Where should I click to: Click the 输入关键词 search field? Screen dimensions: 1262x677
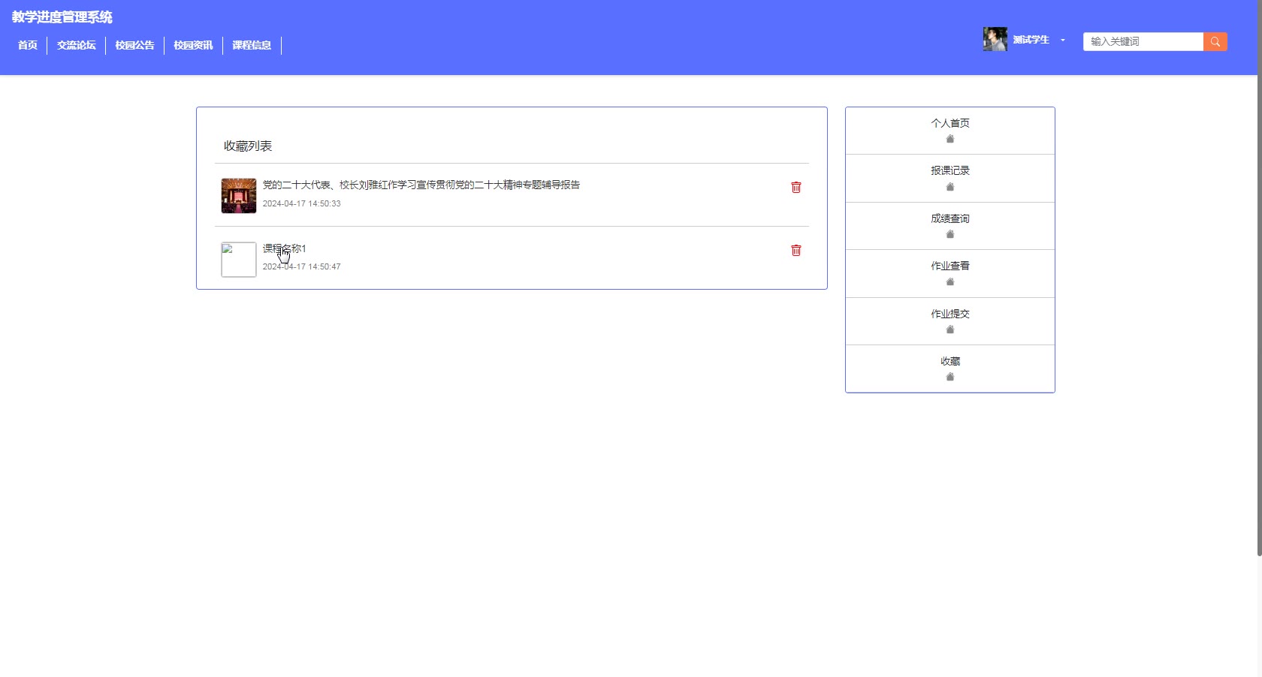coord(1143,42)
